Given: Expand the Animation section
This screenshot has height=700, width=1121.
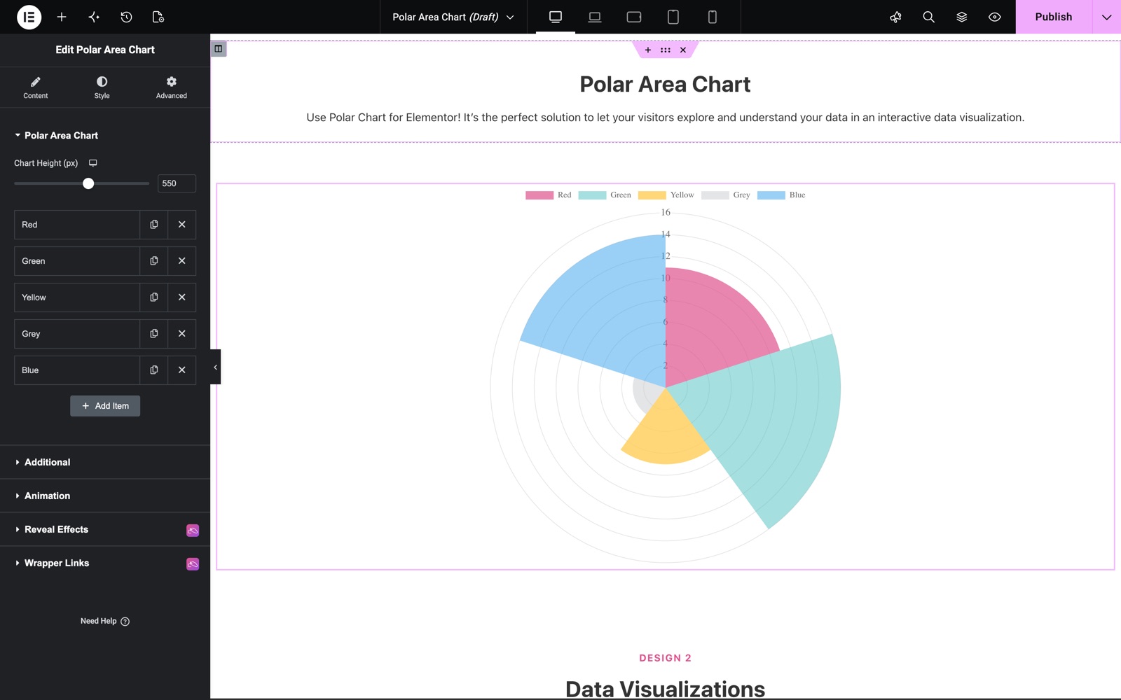Looking at the screenshot, I should [105, 496].
